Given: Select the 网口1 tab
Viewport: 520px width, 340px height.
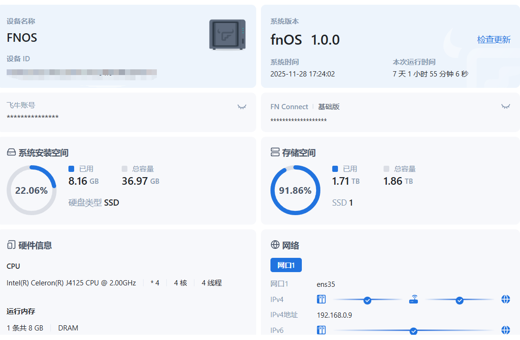Looking at the screenshot, I should [x=286, y=265].
